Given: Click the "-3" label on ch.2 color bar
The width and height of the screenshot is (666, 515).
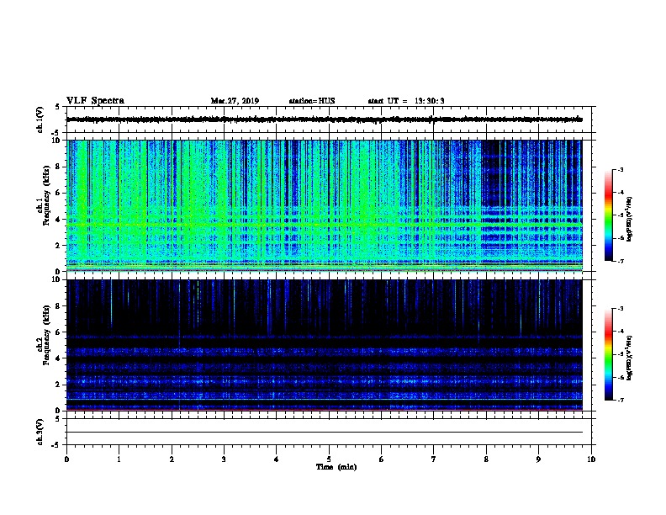Looking at the screenshot, I should coord(621,309).
